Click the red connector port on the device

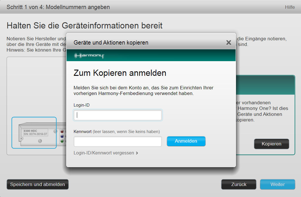click(62, 131)
